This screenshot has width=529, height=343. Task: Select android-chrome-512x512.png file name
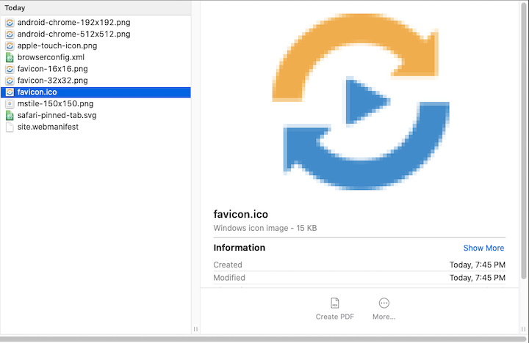[x=74, y=34]
